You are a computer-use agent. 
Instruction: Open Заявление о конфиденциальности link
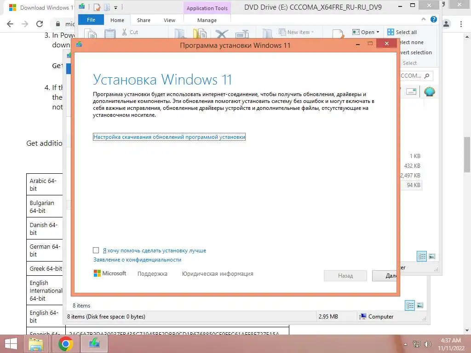(137, 260)
